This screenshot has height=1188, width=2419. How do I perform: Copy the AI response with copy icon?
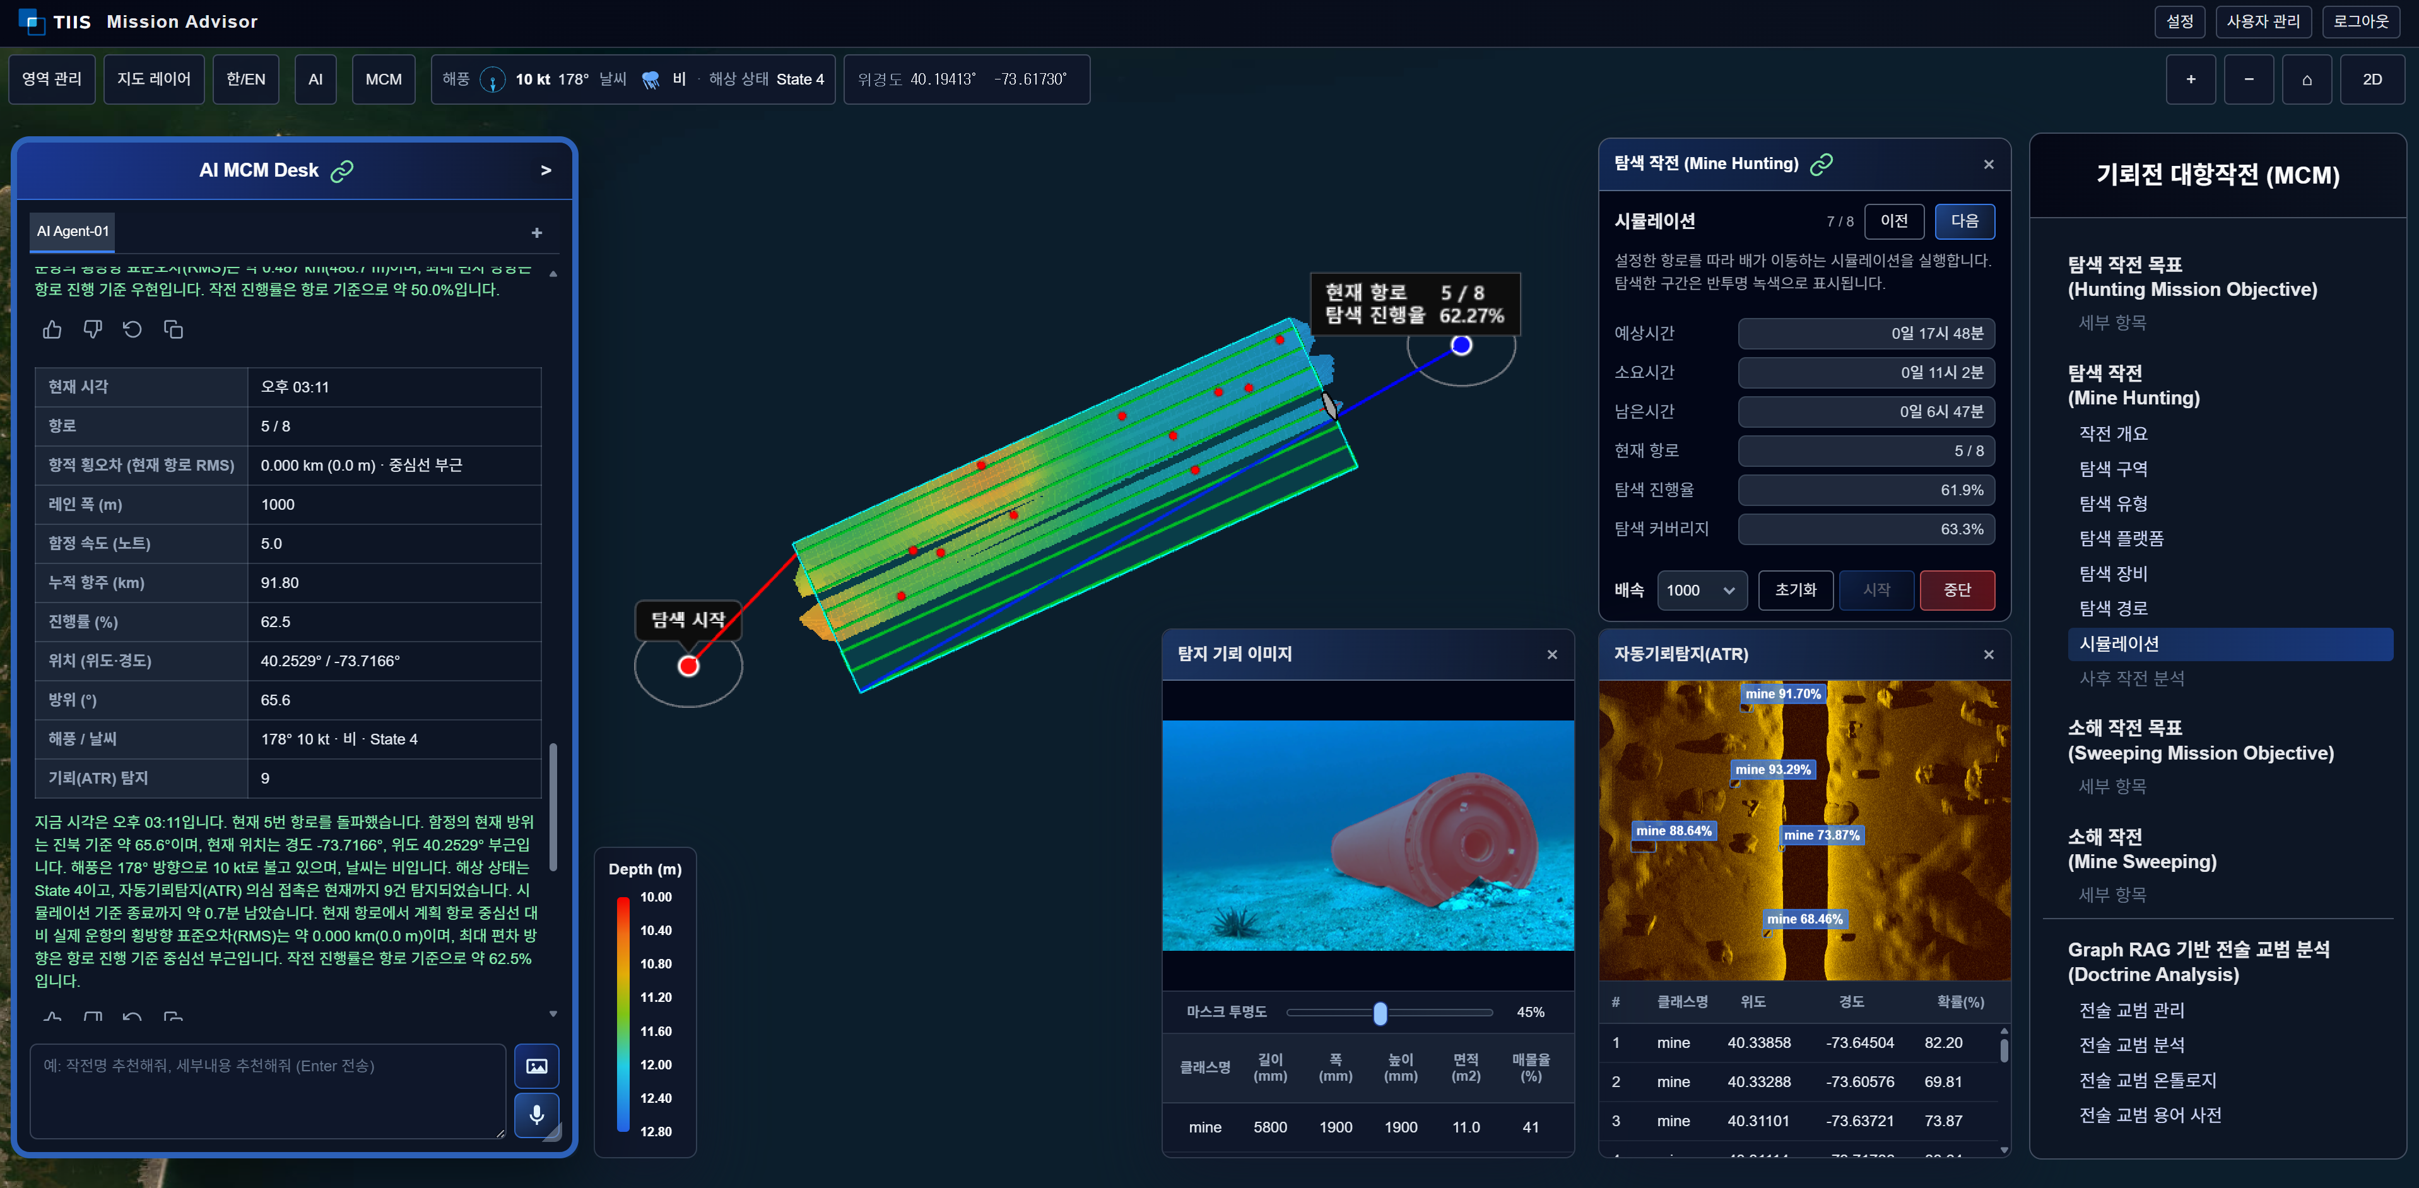173,329
